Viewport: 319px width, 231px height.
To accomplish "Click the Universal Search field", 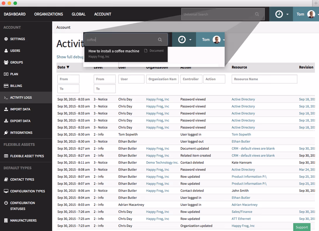I will click(223, 14).
